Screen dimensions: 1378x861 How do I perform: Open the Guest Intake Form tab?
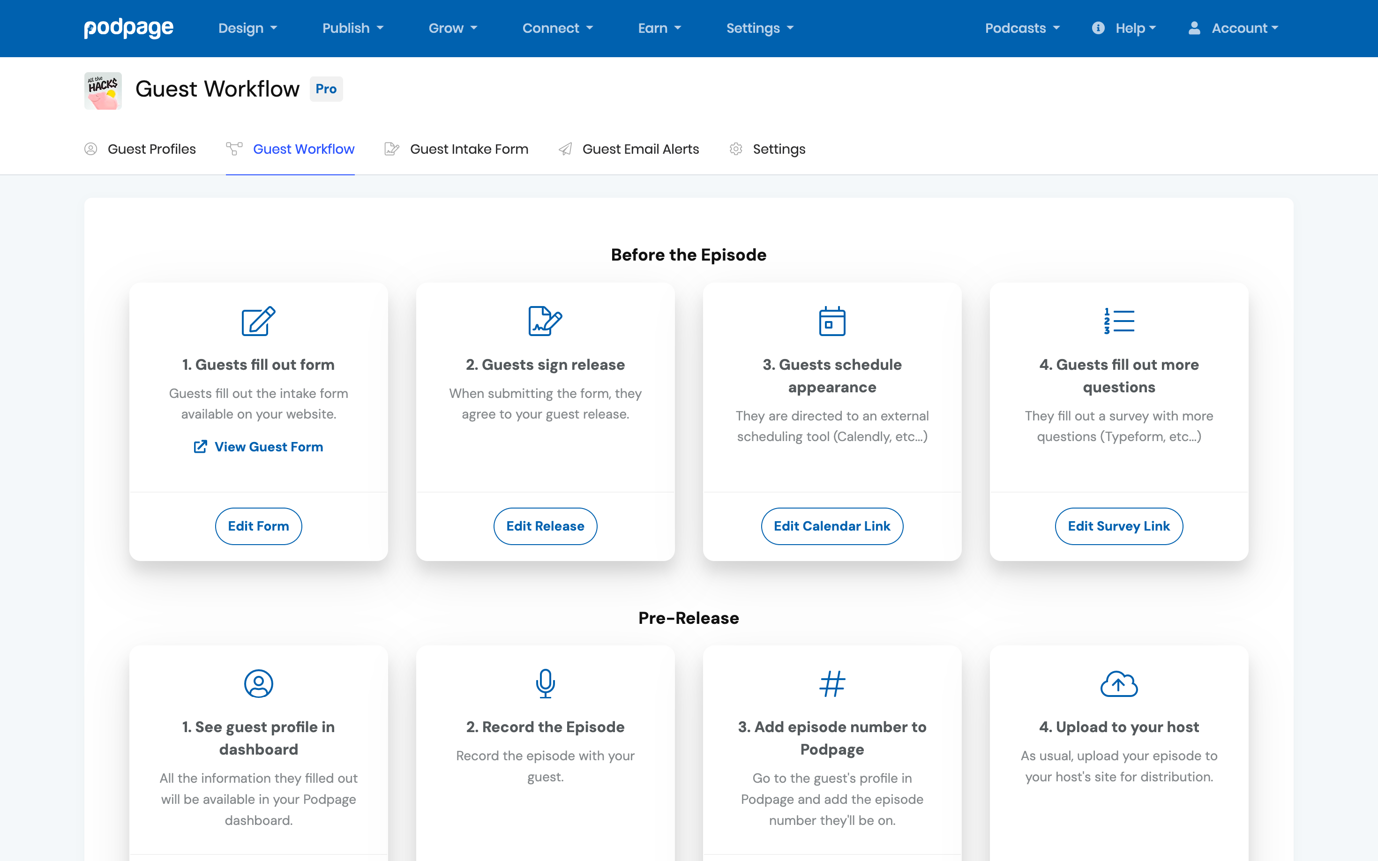point(457,149)
